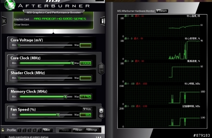
Task: Click the Graphics Card label
Action: tap(21, 19)
